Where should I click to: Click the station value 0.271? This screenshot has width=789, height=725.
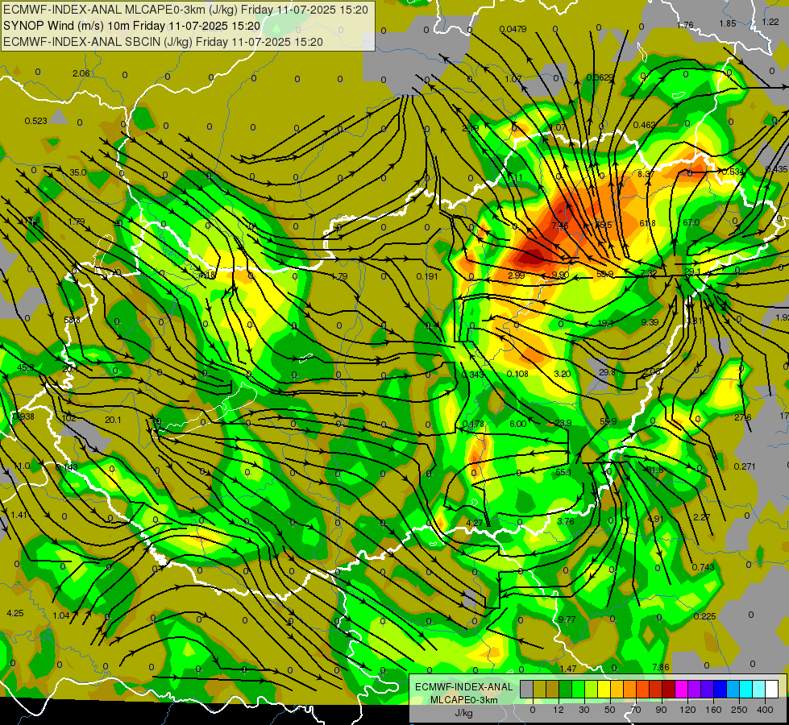[x=744, y=467]
